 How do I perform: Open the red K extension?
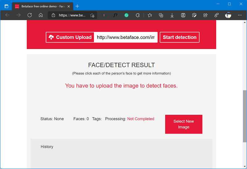click(104, 15)
